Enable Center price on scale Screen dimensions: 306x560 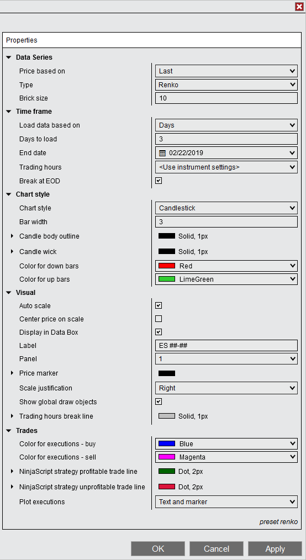(159, 319)
